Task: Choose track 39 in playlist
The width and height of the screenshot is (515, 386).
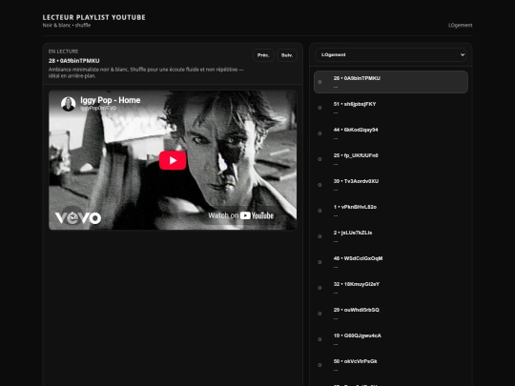Action: [x=391, y=185]
